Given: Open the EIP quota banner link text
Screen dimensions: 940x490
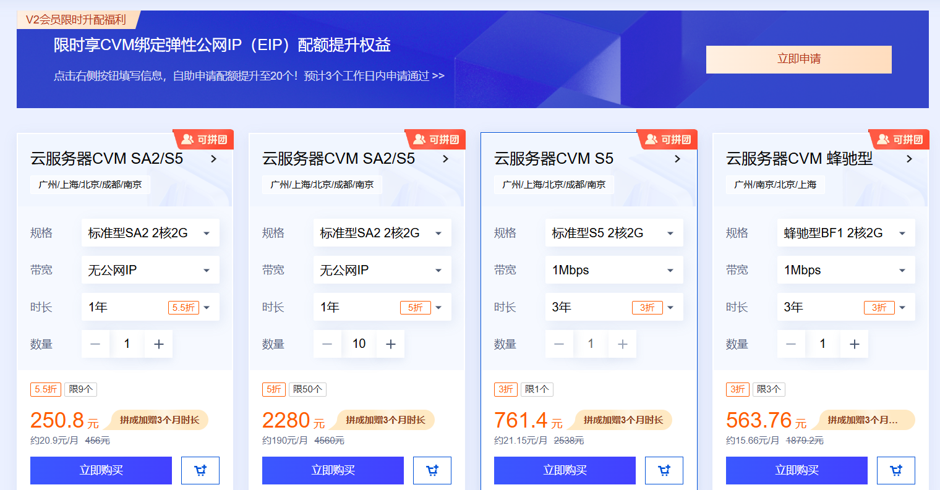Looking at the screenshot, I should 249,76.
